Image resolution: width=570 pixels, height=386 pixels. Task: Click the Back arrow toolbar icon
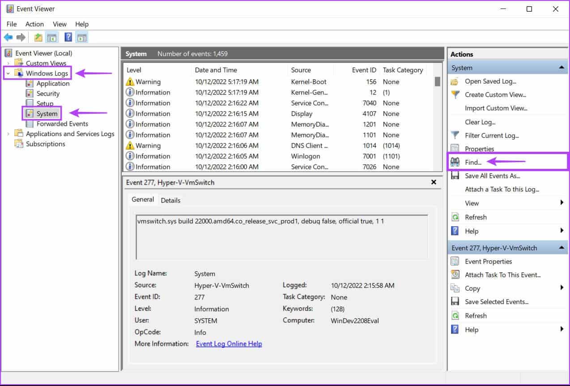pos(8,37)
